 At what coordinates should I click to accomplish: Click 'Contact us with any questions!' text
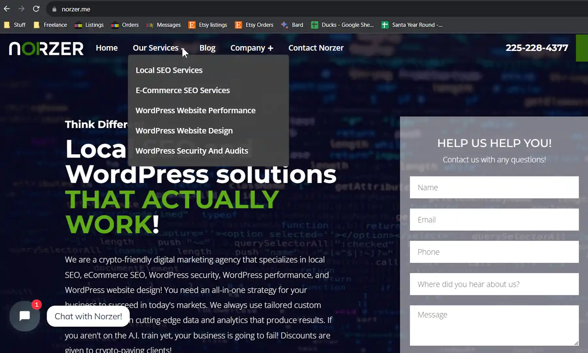494,160
